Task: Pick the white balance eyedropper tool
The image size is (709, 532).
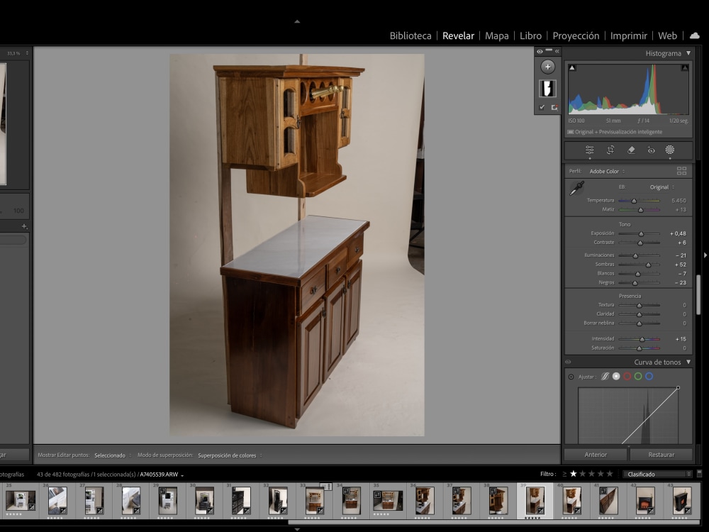Action: point(576,188)
